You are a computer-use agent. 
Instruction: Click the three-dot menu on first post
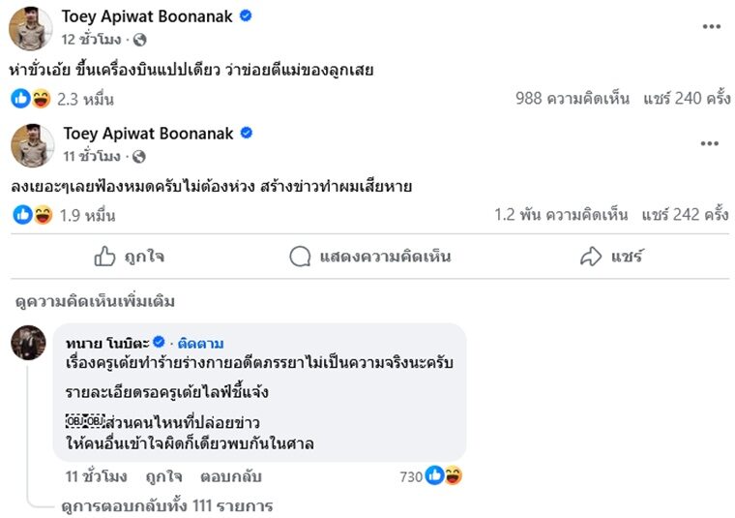[x=711, y=26]
